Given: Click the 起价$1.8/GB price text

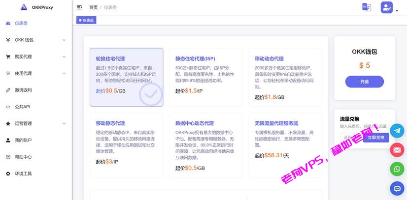Looking at the screenshot, I should 270,97.
